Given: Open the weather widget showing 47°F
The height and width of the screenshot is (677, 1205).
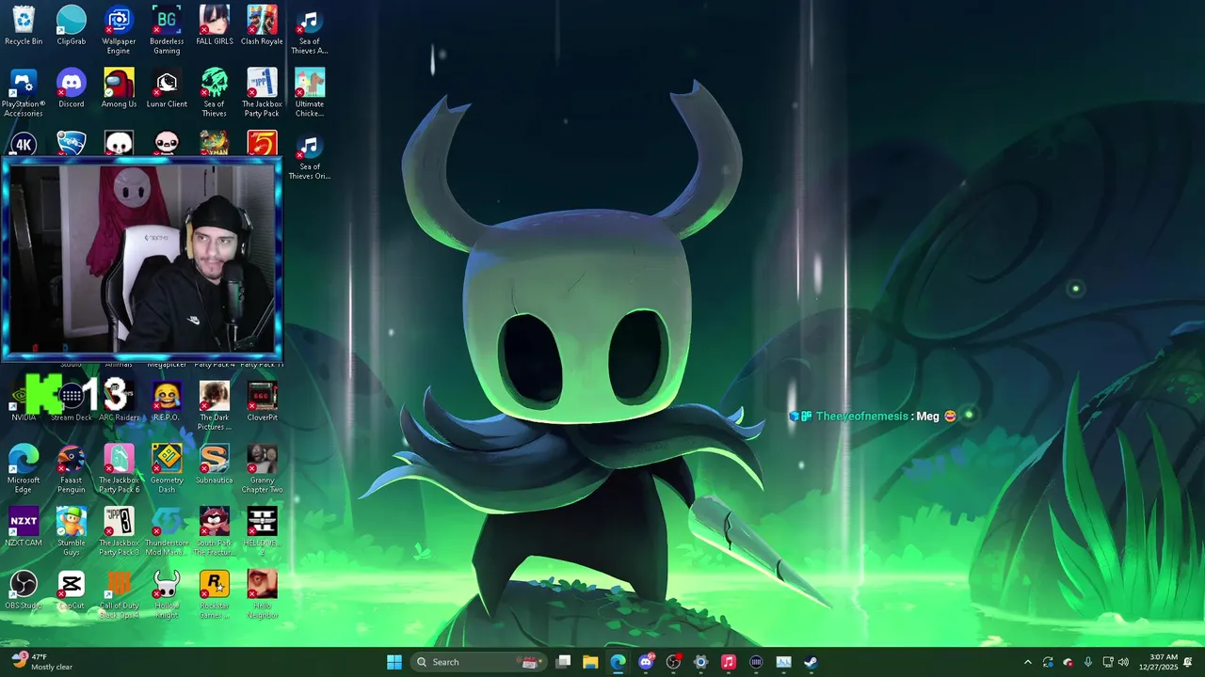Looking at the screenshot, I should point(42,662).
